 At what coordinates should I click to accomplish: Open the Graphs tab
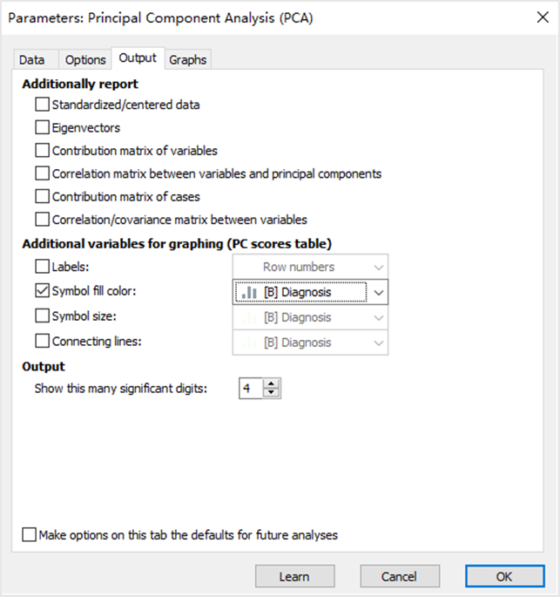(188, 59)
